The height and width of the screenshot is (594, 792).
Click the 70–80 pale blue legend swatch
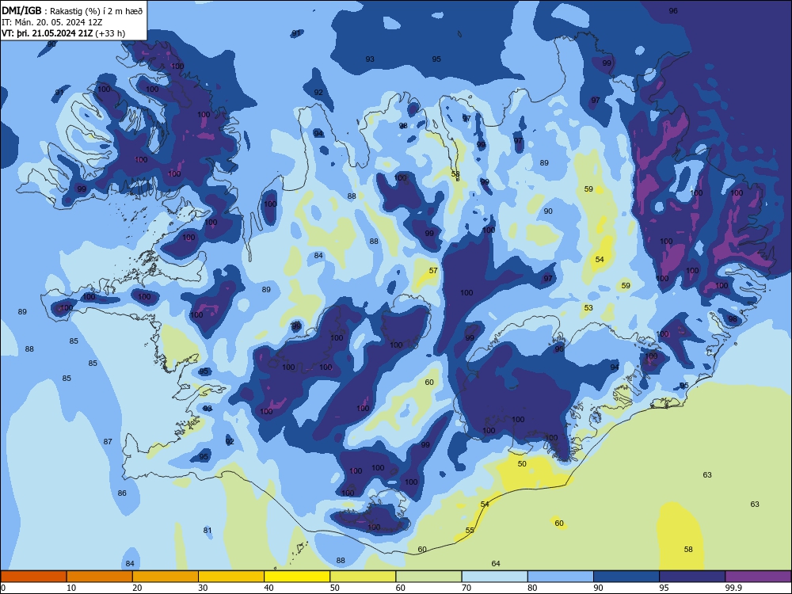494,577
